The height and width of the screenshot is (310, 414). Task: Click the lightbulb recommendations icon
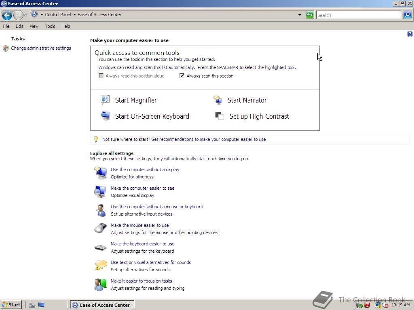pos(96,139)
